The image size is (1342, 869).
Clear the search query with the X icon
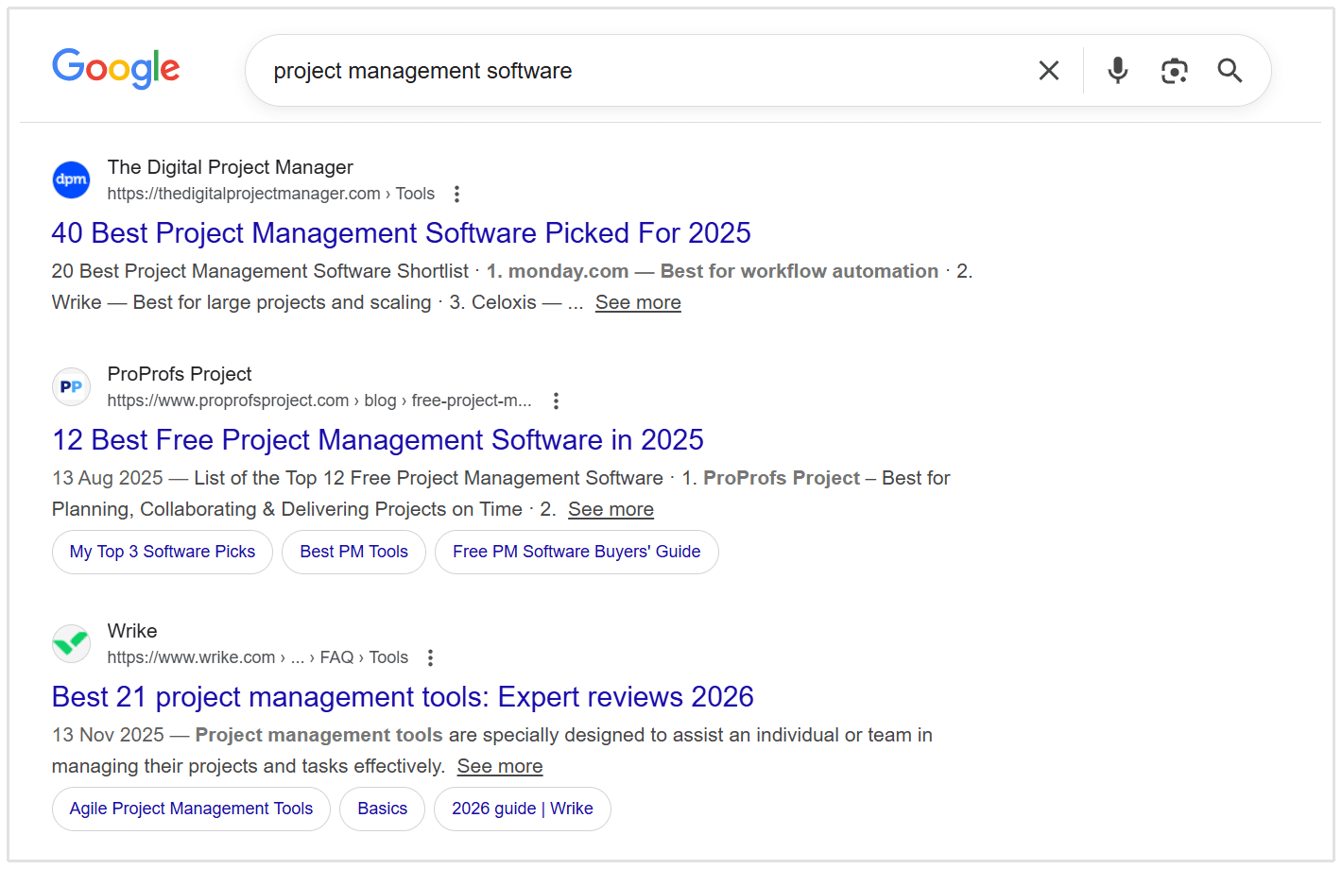coord(1049,70)
